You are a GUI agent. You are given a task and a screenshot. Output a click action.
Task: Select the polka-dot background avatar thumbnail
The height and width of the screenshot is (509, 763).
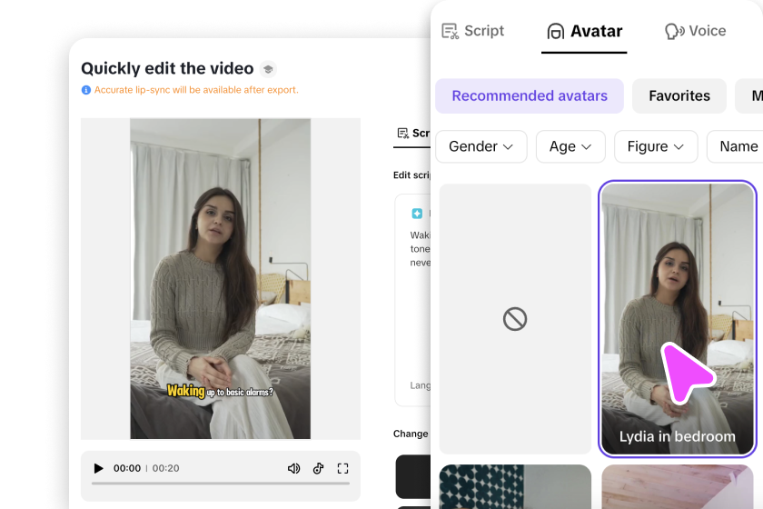click(x=515, y=486)
